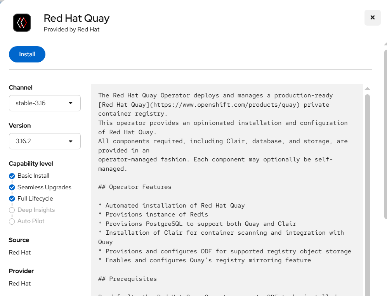Click the description panel scrollbar thumb

(367, 194)
